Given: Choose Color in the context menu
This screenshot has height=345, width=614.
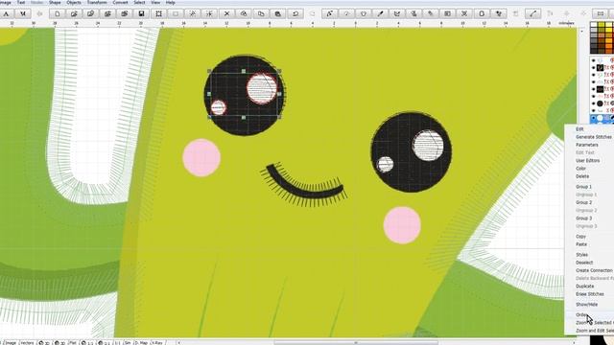Looking at the screenshot, I should coord(580,169).
